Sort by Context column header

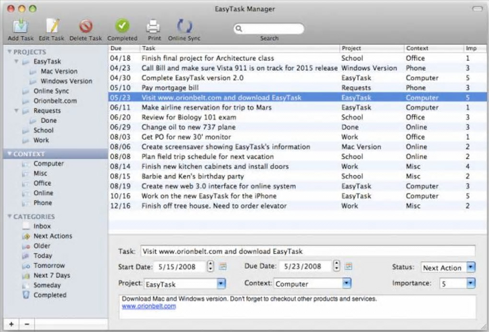pyautogui.click(x=433, y=48)
